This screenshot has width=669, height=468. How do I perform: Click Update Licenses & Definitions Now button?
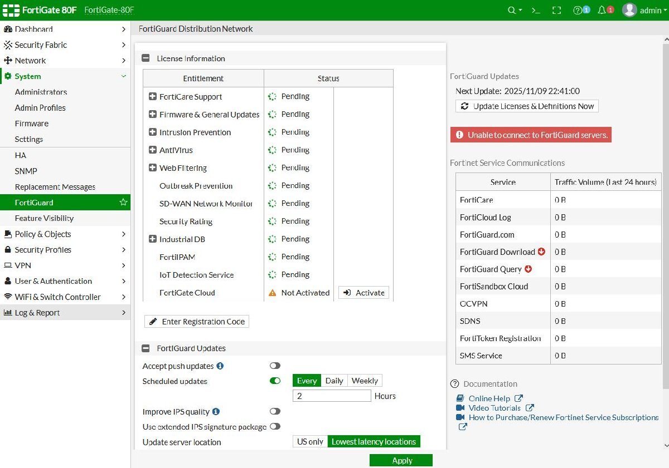point(527,106)
